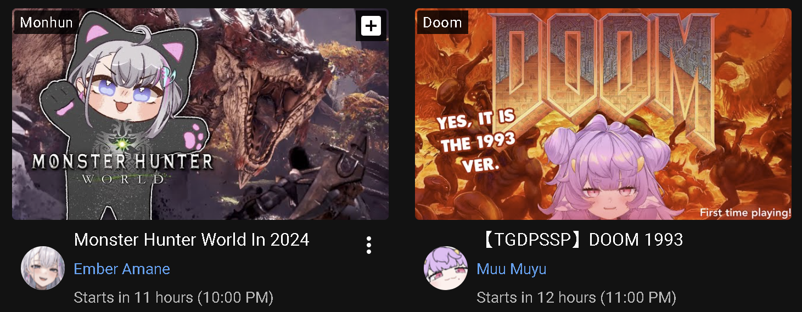Screen dimensions: 802x312
Task: Click the 'YES, IT IS THE 1993 VER.' text
Action: pyautogui.click(x=476, y=143)
